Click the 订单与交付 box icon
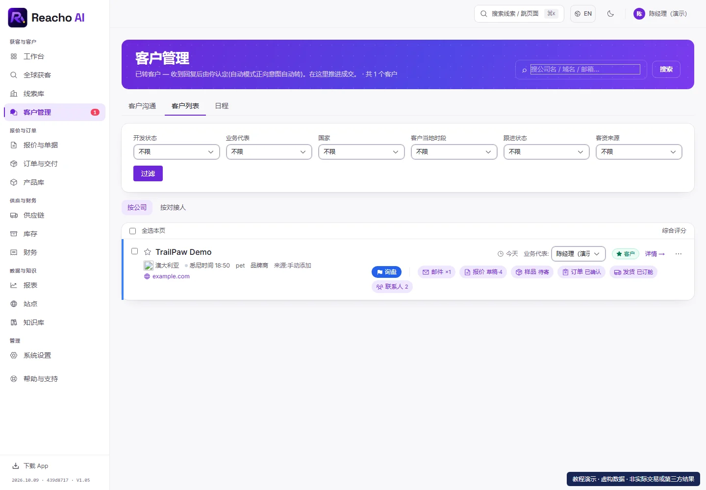 click(x=14, y=164)
